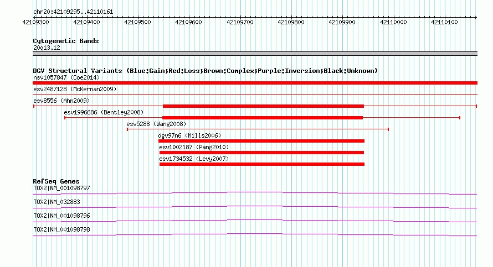Viewport: 493px width, 267px height.
Task: Click the 42109800 ruler position label
Action: 291,22
